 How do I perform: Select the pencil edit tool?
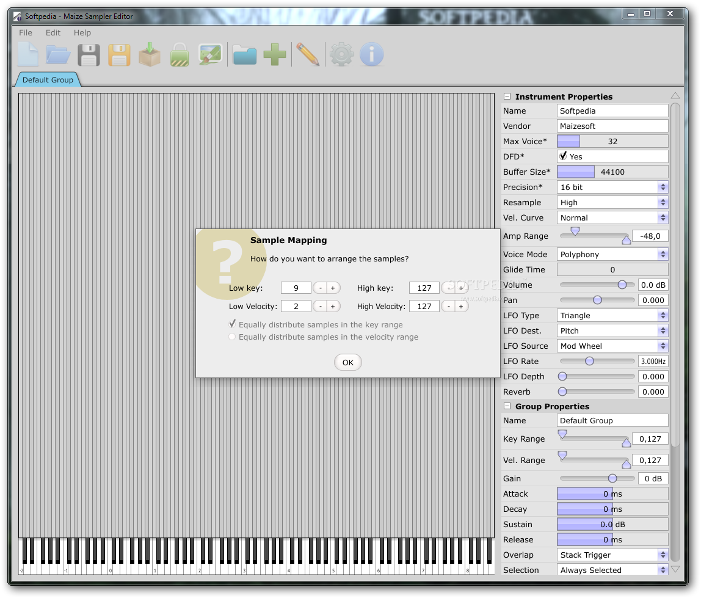click(308, 54)
